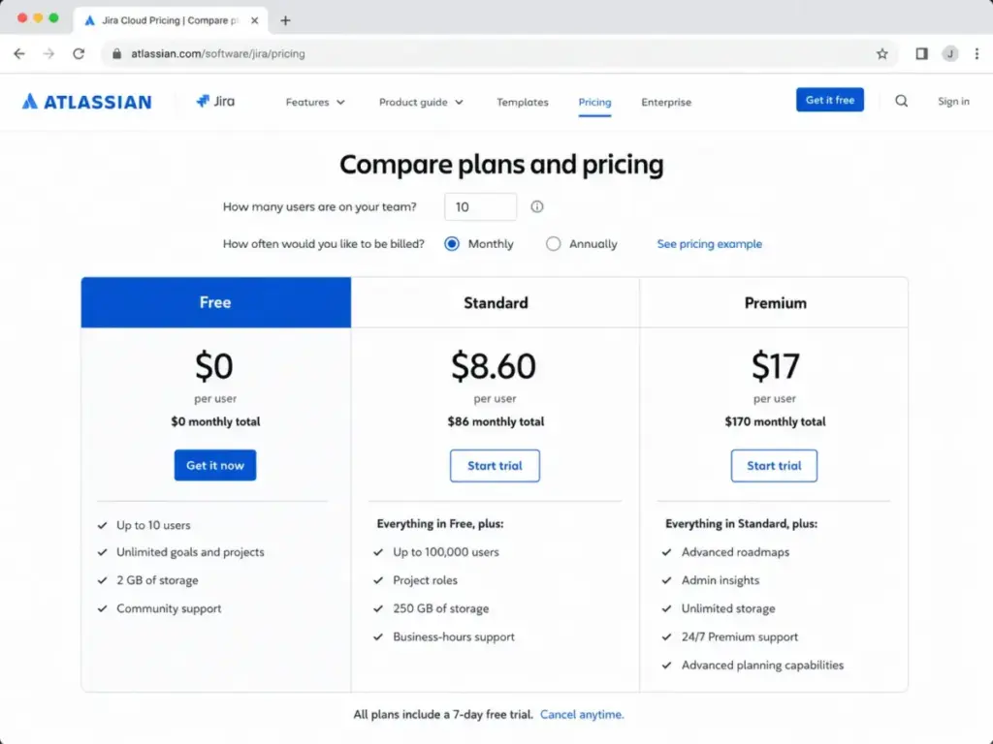Open the site search magnifier icon
Viewport: 993px width, 744px height.
tap(901, 101)
